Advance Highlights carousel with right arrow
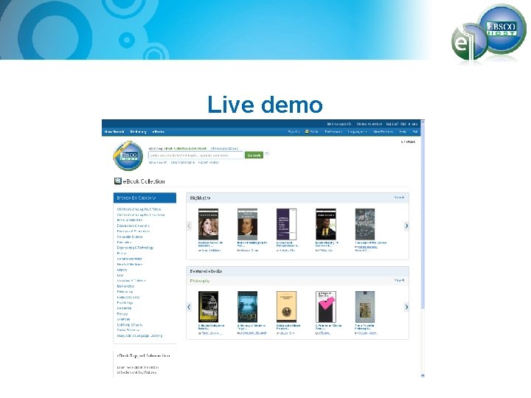Image resolution: width=531 pixels, height=398 pixels. 406,226
